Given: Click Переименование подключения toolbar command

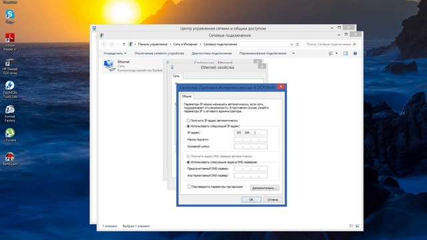Looking at the screenshot, I should (x=263, y=53).
